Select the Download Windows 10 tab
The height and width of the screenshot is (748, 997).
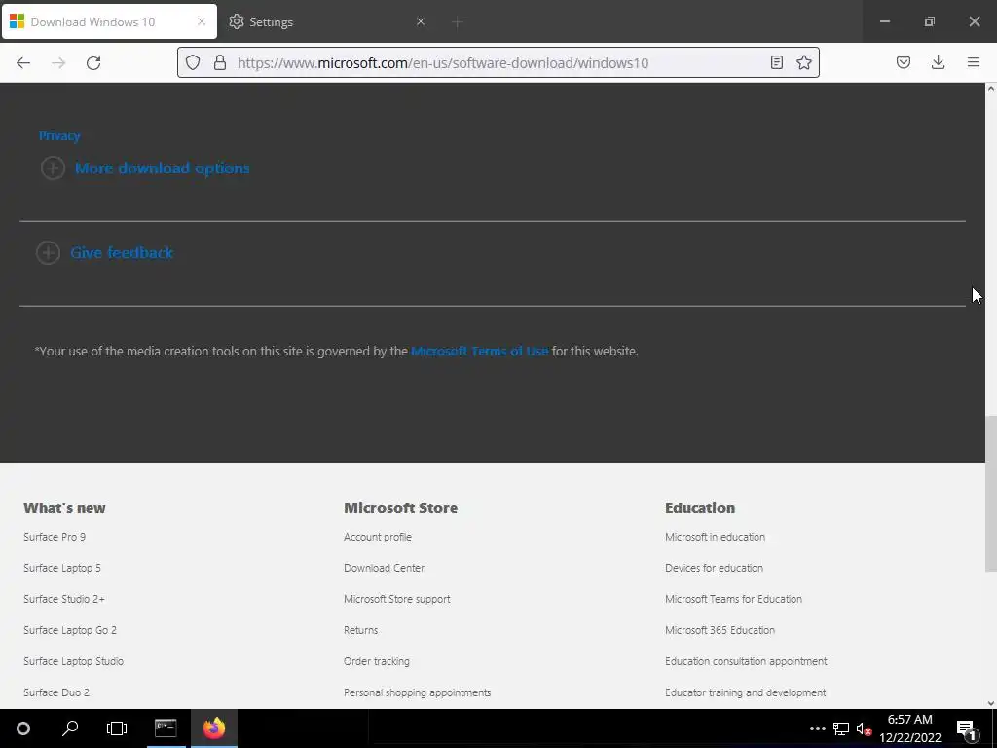coord(109,21)
